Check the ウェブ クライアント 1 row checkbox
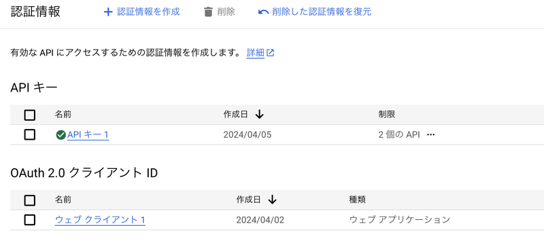 pos(30,220)
